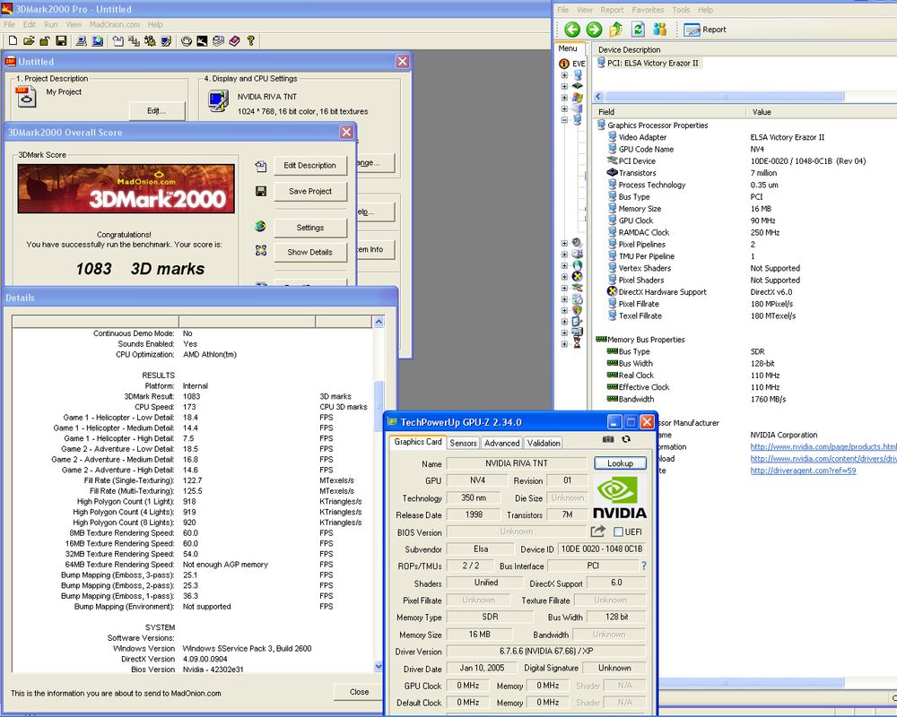Expand the motherboard node in EVEREST tree
This screenshot has height=717, width=897.
564,86
